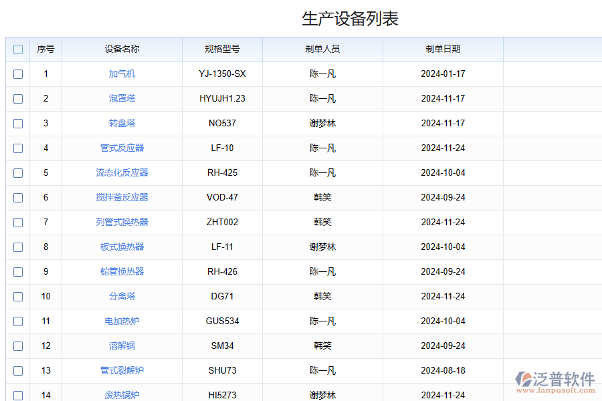This screenshot has width=602, height=401.
Task: Open the 转盘塔 equipment details
Action: coord(121,123)
